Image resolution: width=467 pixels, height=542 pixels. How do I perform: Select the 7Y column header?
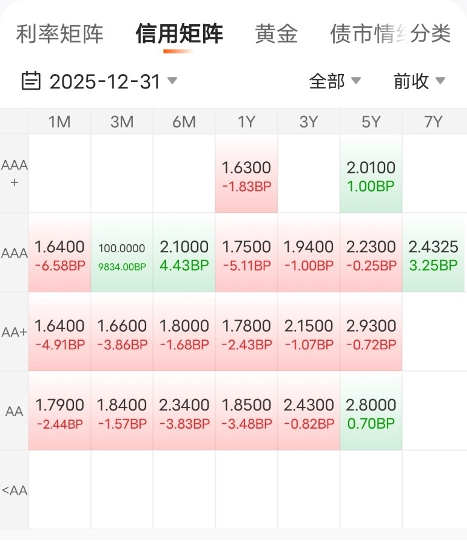click(x=433, y=122)
